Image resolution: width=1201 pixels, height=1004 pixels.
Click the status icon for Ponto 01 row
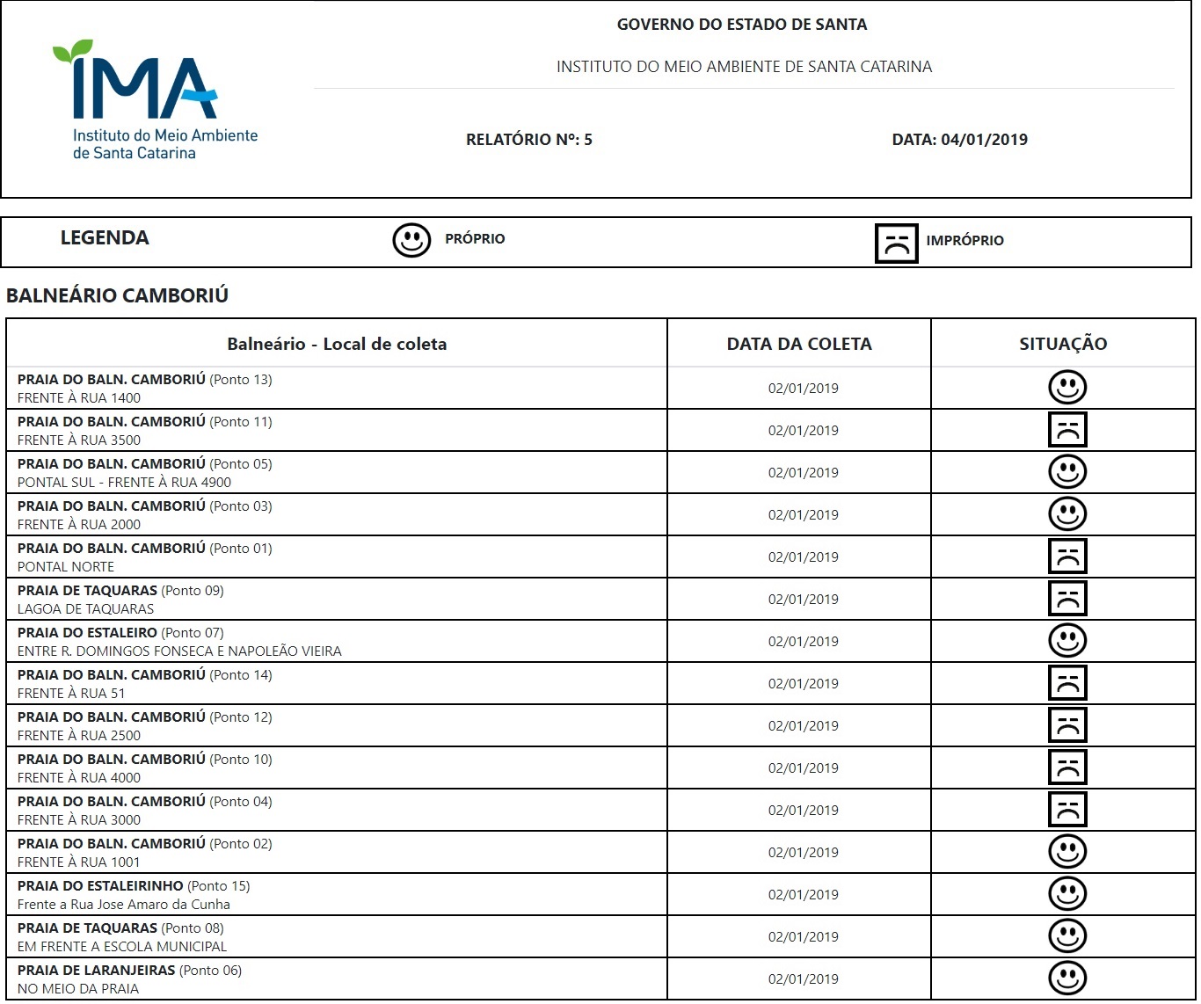click(1067, 557)
